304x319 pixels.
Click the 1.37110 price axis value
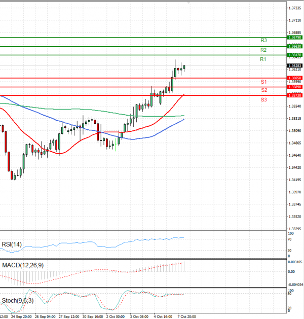coord(295,20)
